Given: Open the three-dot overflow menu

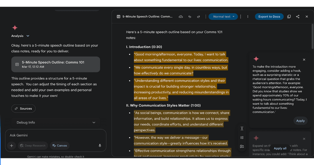Looking at the screenshot, I should [248, 16].
